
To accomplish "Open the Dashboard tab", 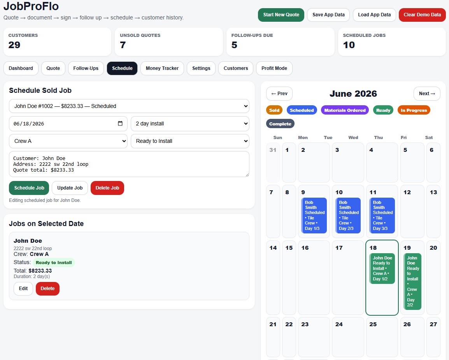I will (x=21, y=68).
